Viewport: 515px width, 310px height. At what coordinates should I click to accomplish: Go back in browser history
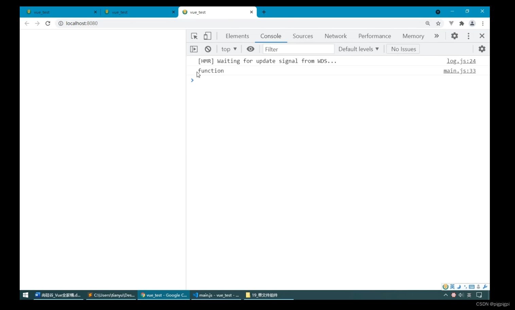pyautogui.click(x=27, y=23)
